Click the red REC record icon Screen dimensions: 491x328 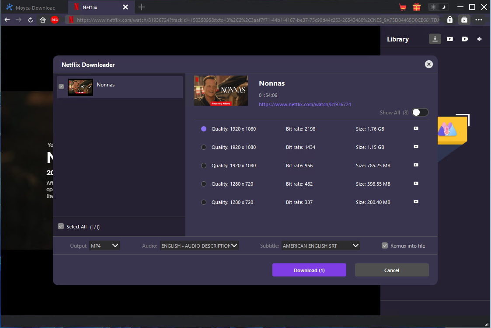click(55, 20)
